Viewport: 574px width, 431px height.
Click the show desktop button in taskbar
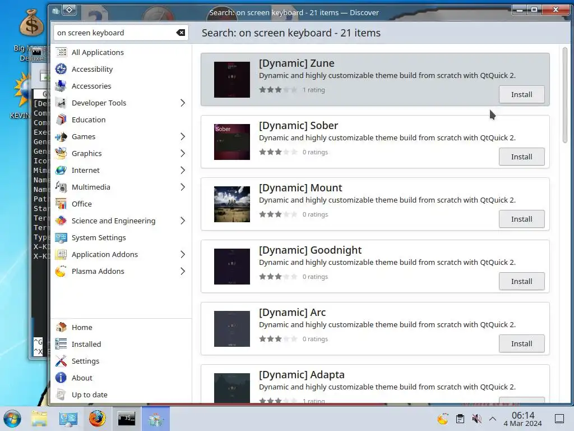click(x=559, y=419)
